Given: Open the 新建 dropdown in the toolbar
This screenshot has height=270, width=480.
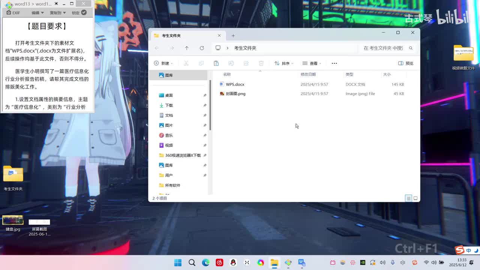Looking at the screenshot, I should coord(163,63).
